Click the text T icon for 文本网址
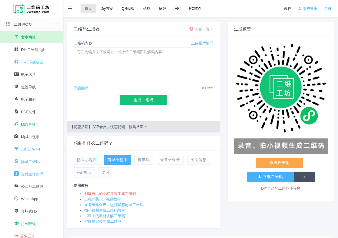 tap(16, 37)
